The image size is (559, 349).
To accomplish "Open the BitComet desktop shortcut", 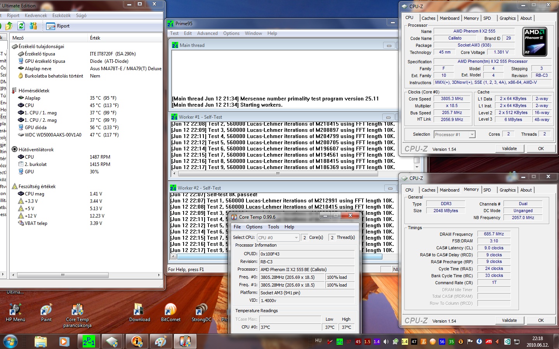I will tap(170, 313).
